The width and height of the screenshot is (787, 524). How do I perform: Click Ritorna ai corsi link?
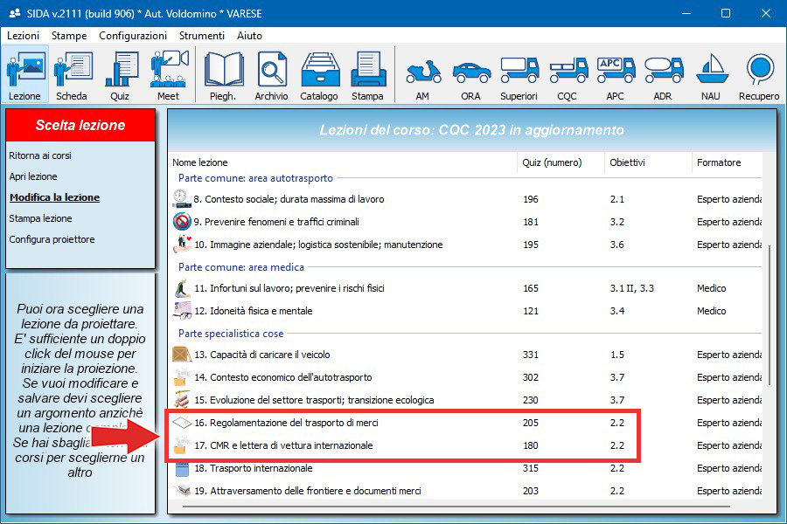pos(40,155)
